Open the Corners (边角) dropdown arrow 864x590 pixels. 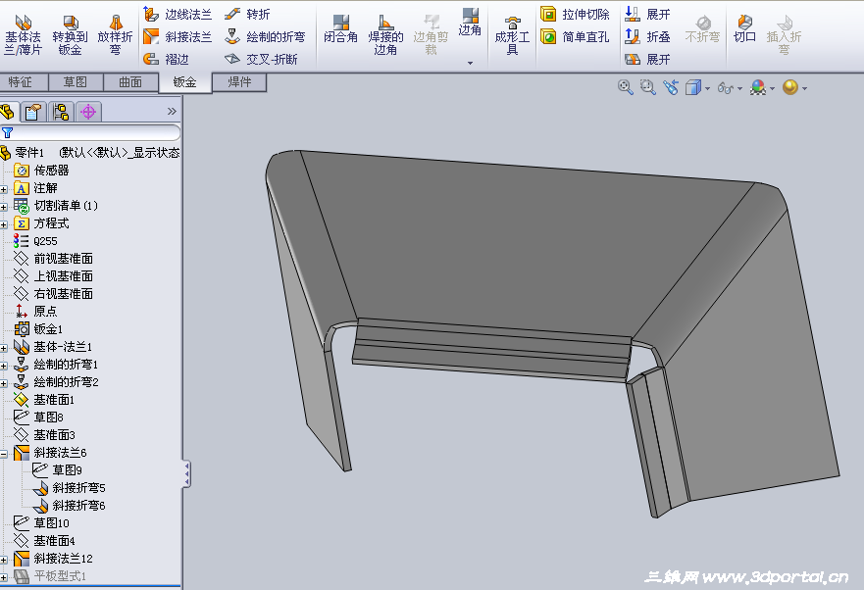point(470,63)
